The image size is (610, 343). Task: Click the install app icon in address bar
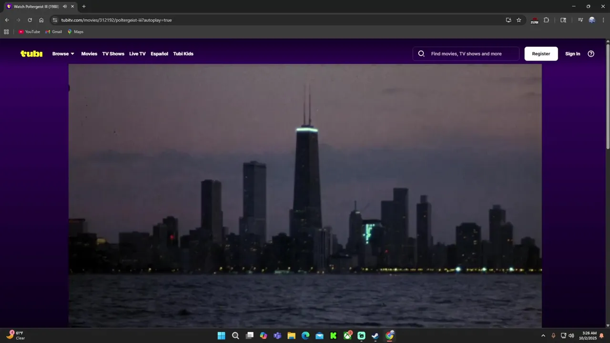pyautogui.click(x=508, y=20)
